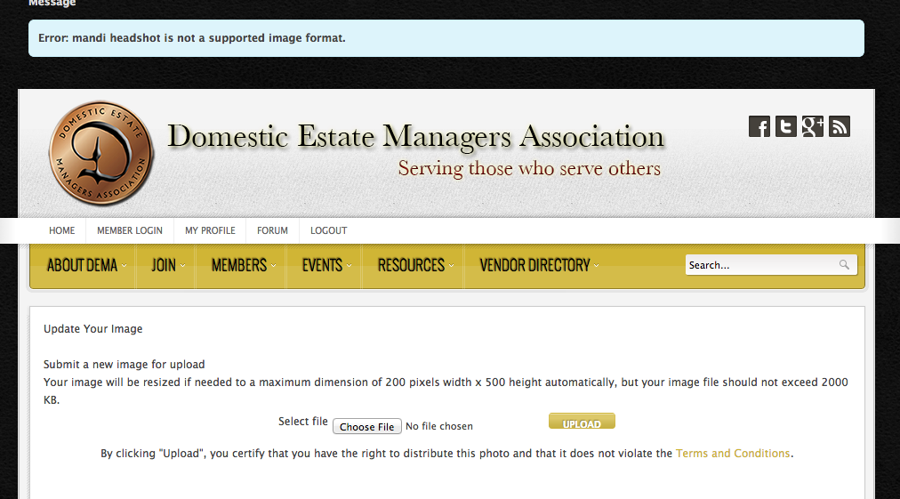This screenshot has width=900, height=499.
Task: Click 'Submit a new image for upload' text
Action: tap(124, 364)
